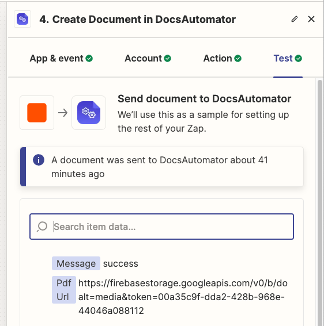This screenshot has height=326, width=324.
Task: Close the step editor panel
Action: tap(311, 19)
